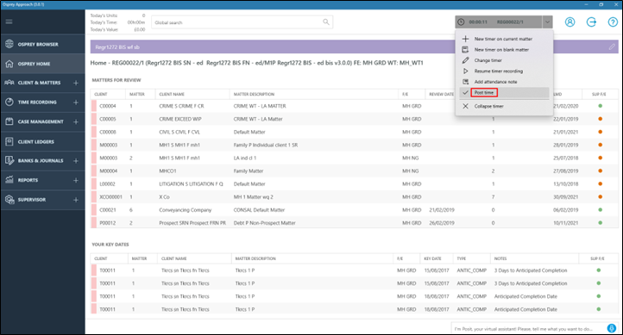The width and height of the screenshot is (623, 335).
Task: Click the Osprey Home house icon
Action: click(9, 64)
